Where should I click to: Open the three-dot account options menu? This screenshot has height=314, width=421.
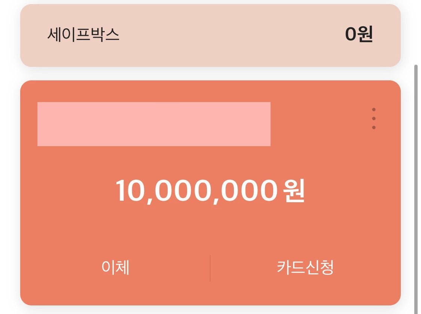coord(373,118)
